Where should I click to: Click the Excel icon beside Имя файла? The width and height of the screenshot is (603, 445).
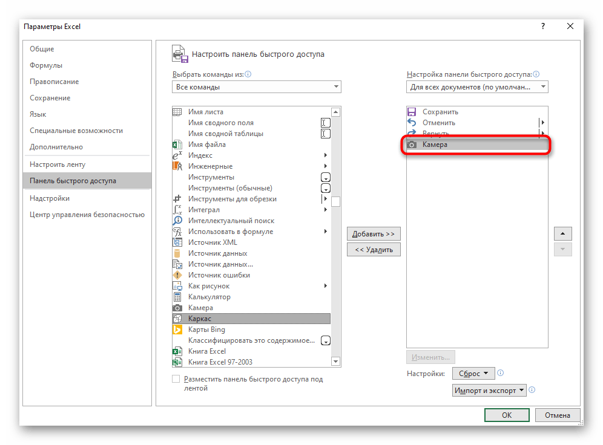[x=177, y=145]
